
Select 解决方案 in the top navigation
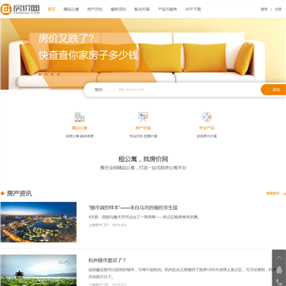pos(142,9)
